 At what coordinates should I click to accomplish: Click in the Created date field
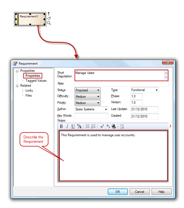144,116
